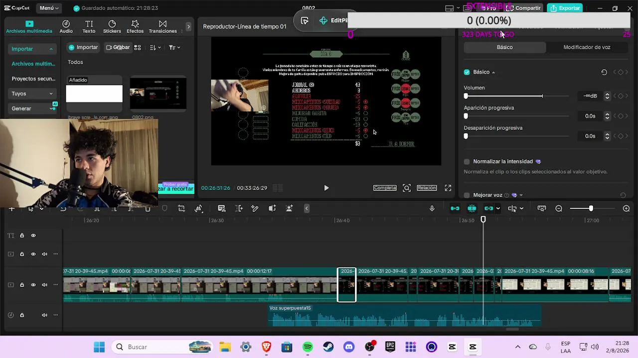
Task: Click the microphone record voiceover icon
Action: 432,208
